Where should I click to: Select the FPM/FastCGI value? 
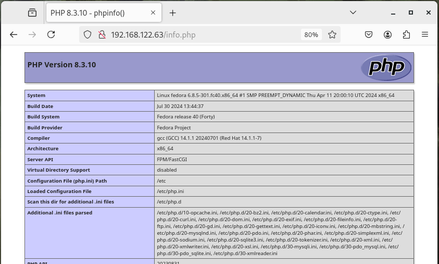click(x=172, y=160)
